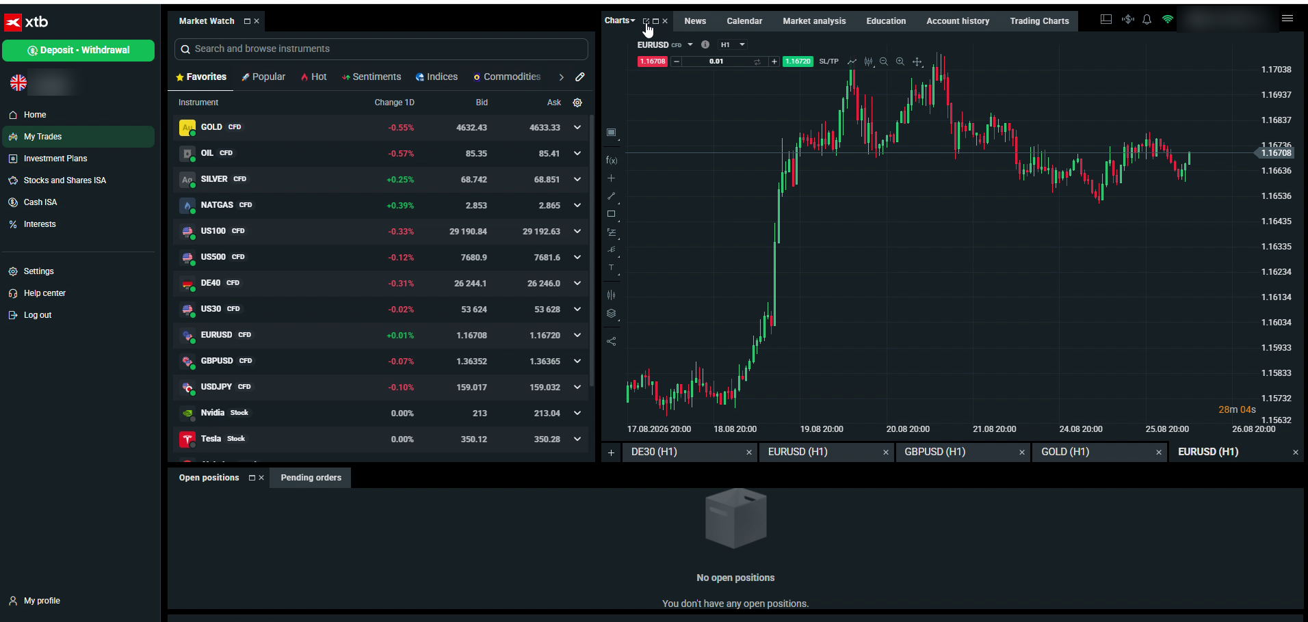Click Market Watch vertical scrollbar
This screenshot has height=622, width=1308.
point(591,249)
